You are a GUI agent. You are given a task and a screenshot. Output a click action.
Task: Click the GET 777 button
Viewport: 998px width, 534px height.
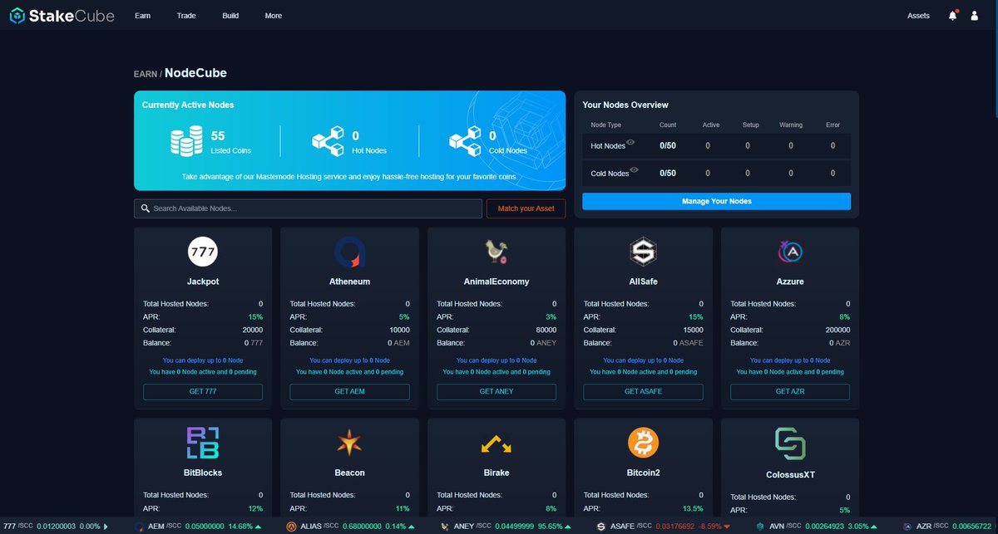coord(203,391)
